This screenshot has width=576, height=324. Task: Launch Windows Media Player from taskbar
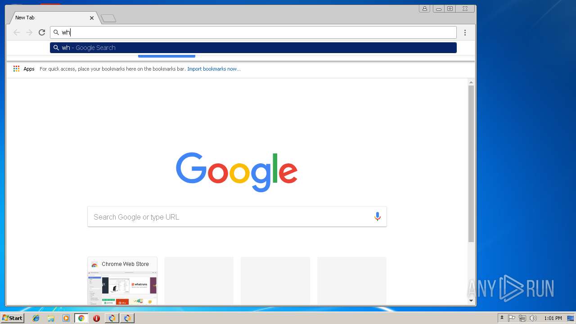pyautogui.click(x=66, y=318)
